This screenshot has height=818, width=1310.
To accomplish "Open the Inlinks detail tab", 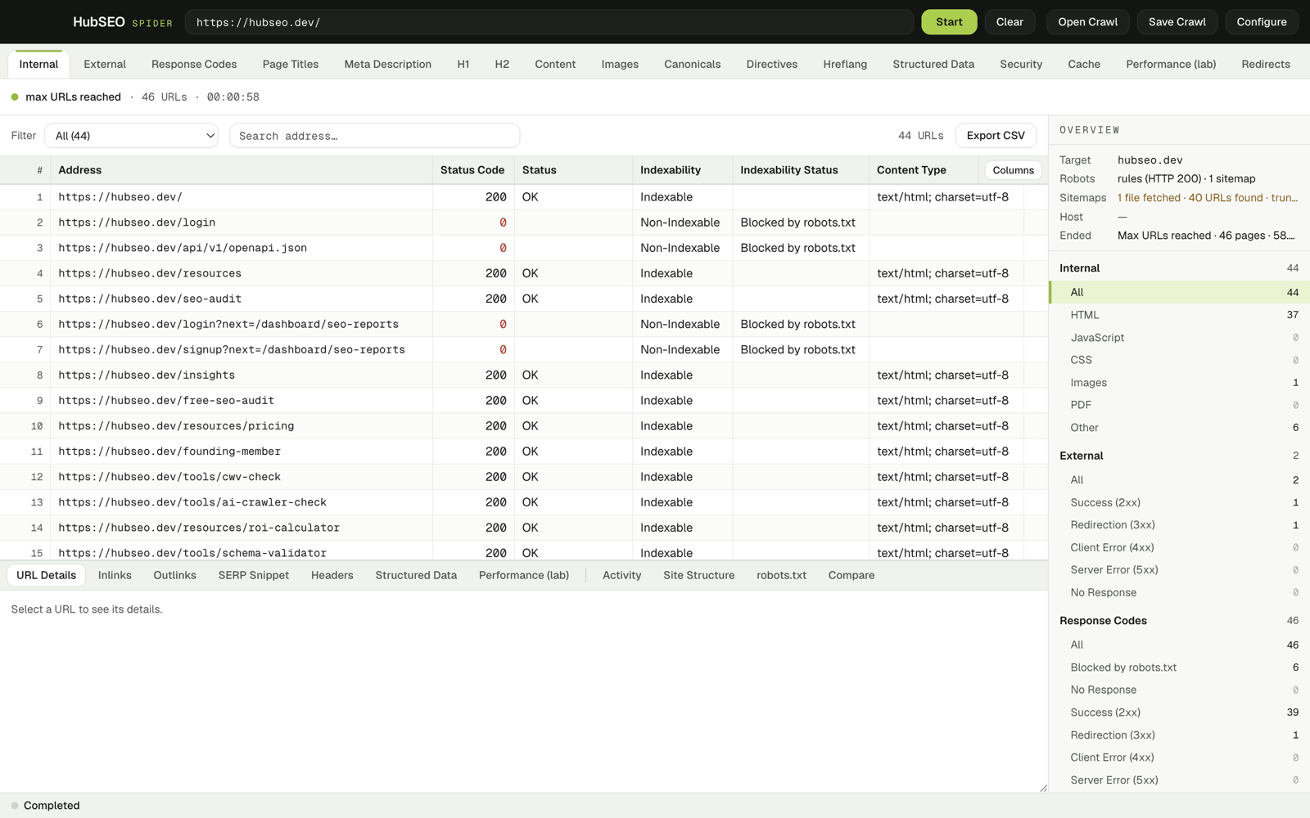I will click(x=115, y=576).
